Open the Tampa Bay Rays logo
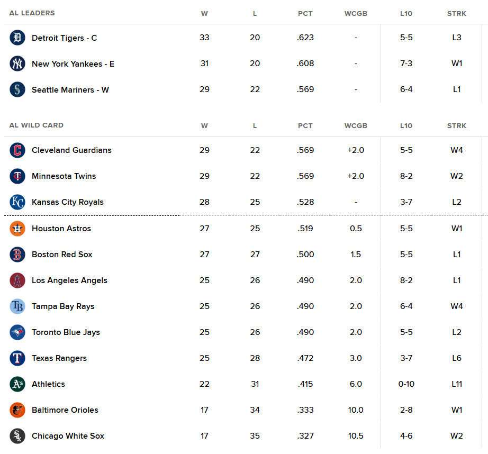Screen dimensions: 488x454 pyautogui.click(x=17, y=306)
